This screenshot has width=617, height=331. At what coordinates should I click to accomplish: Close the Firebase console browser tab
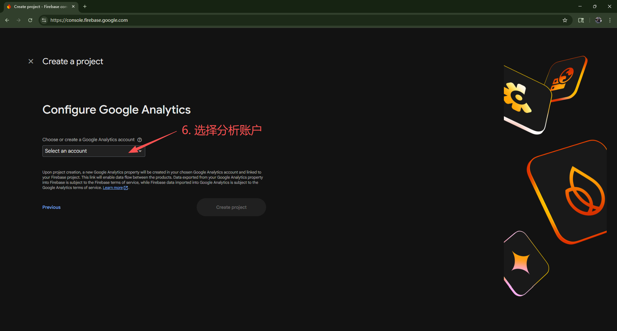click(73, 6)
